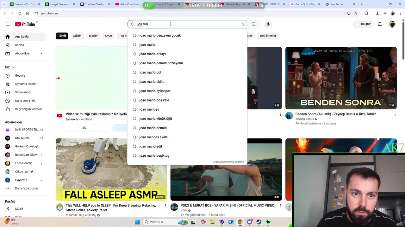Select the Mix'ler filter chip
The height and width of the screenshot is (227, 405).
point(93,36)
